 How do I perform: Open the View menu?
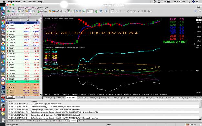tap(15, 8)
